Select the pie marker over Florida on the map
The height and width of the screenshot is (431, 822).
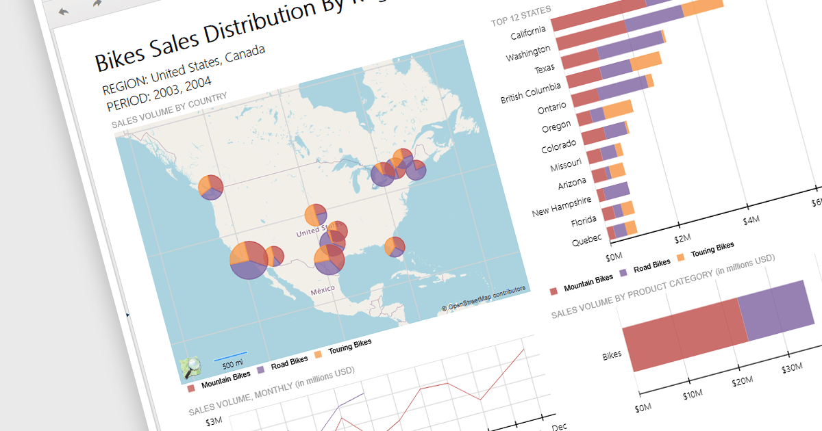[x=395, y=246]
